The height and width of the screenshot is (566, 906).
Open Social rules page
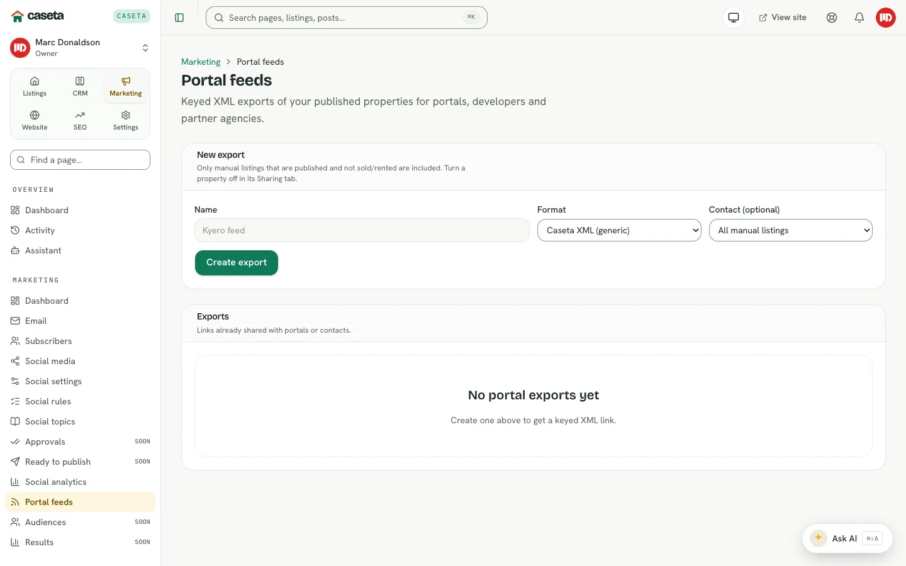(x=80, y=401)
